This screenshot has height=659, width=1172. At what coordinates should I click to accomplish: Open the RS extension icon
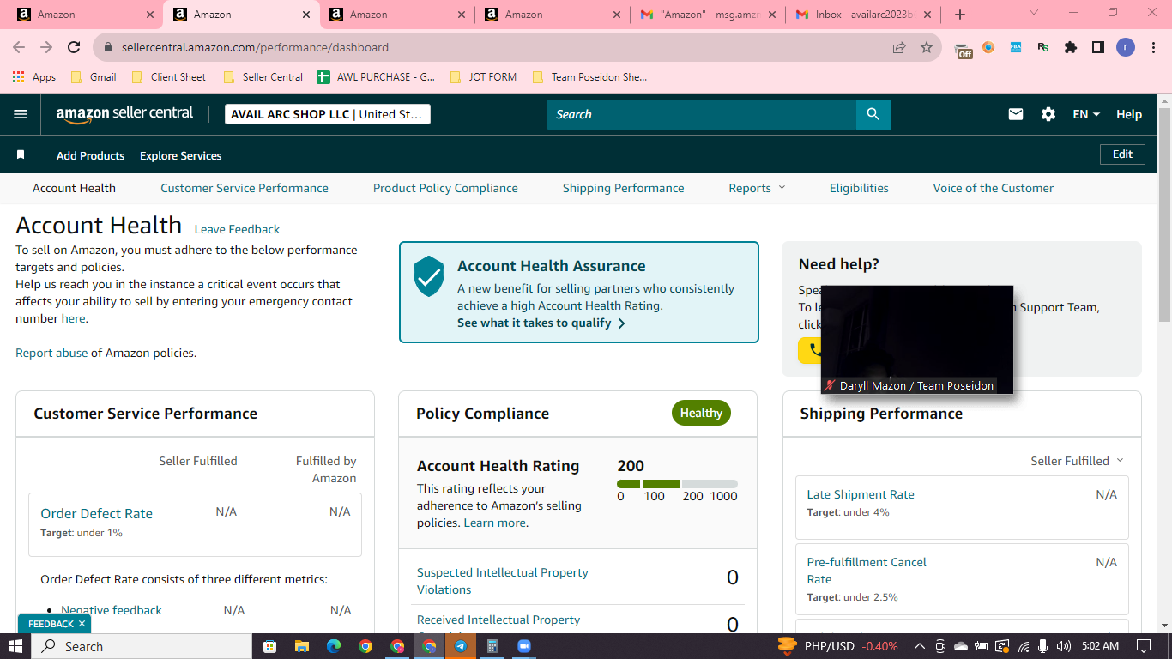(x=1043, y=47)
